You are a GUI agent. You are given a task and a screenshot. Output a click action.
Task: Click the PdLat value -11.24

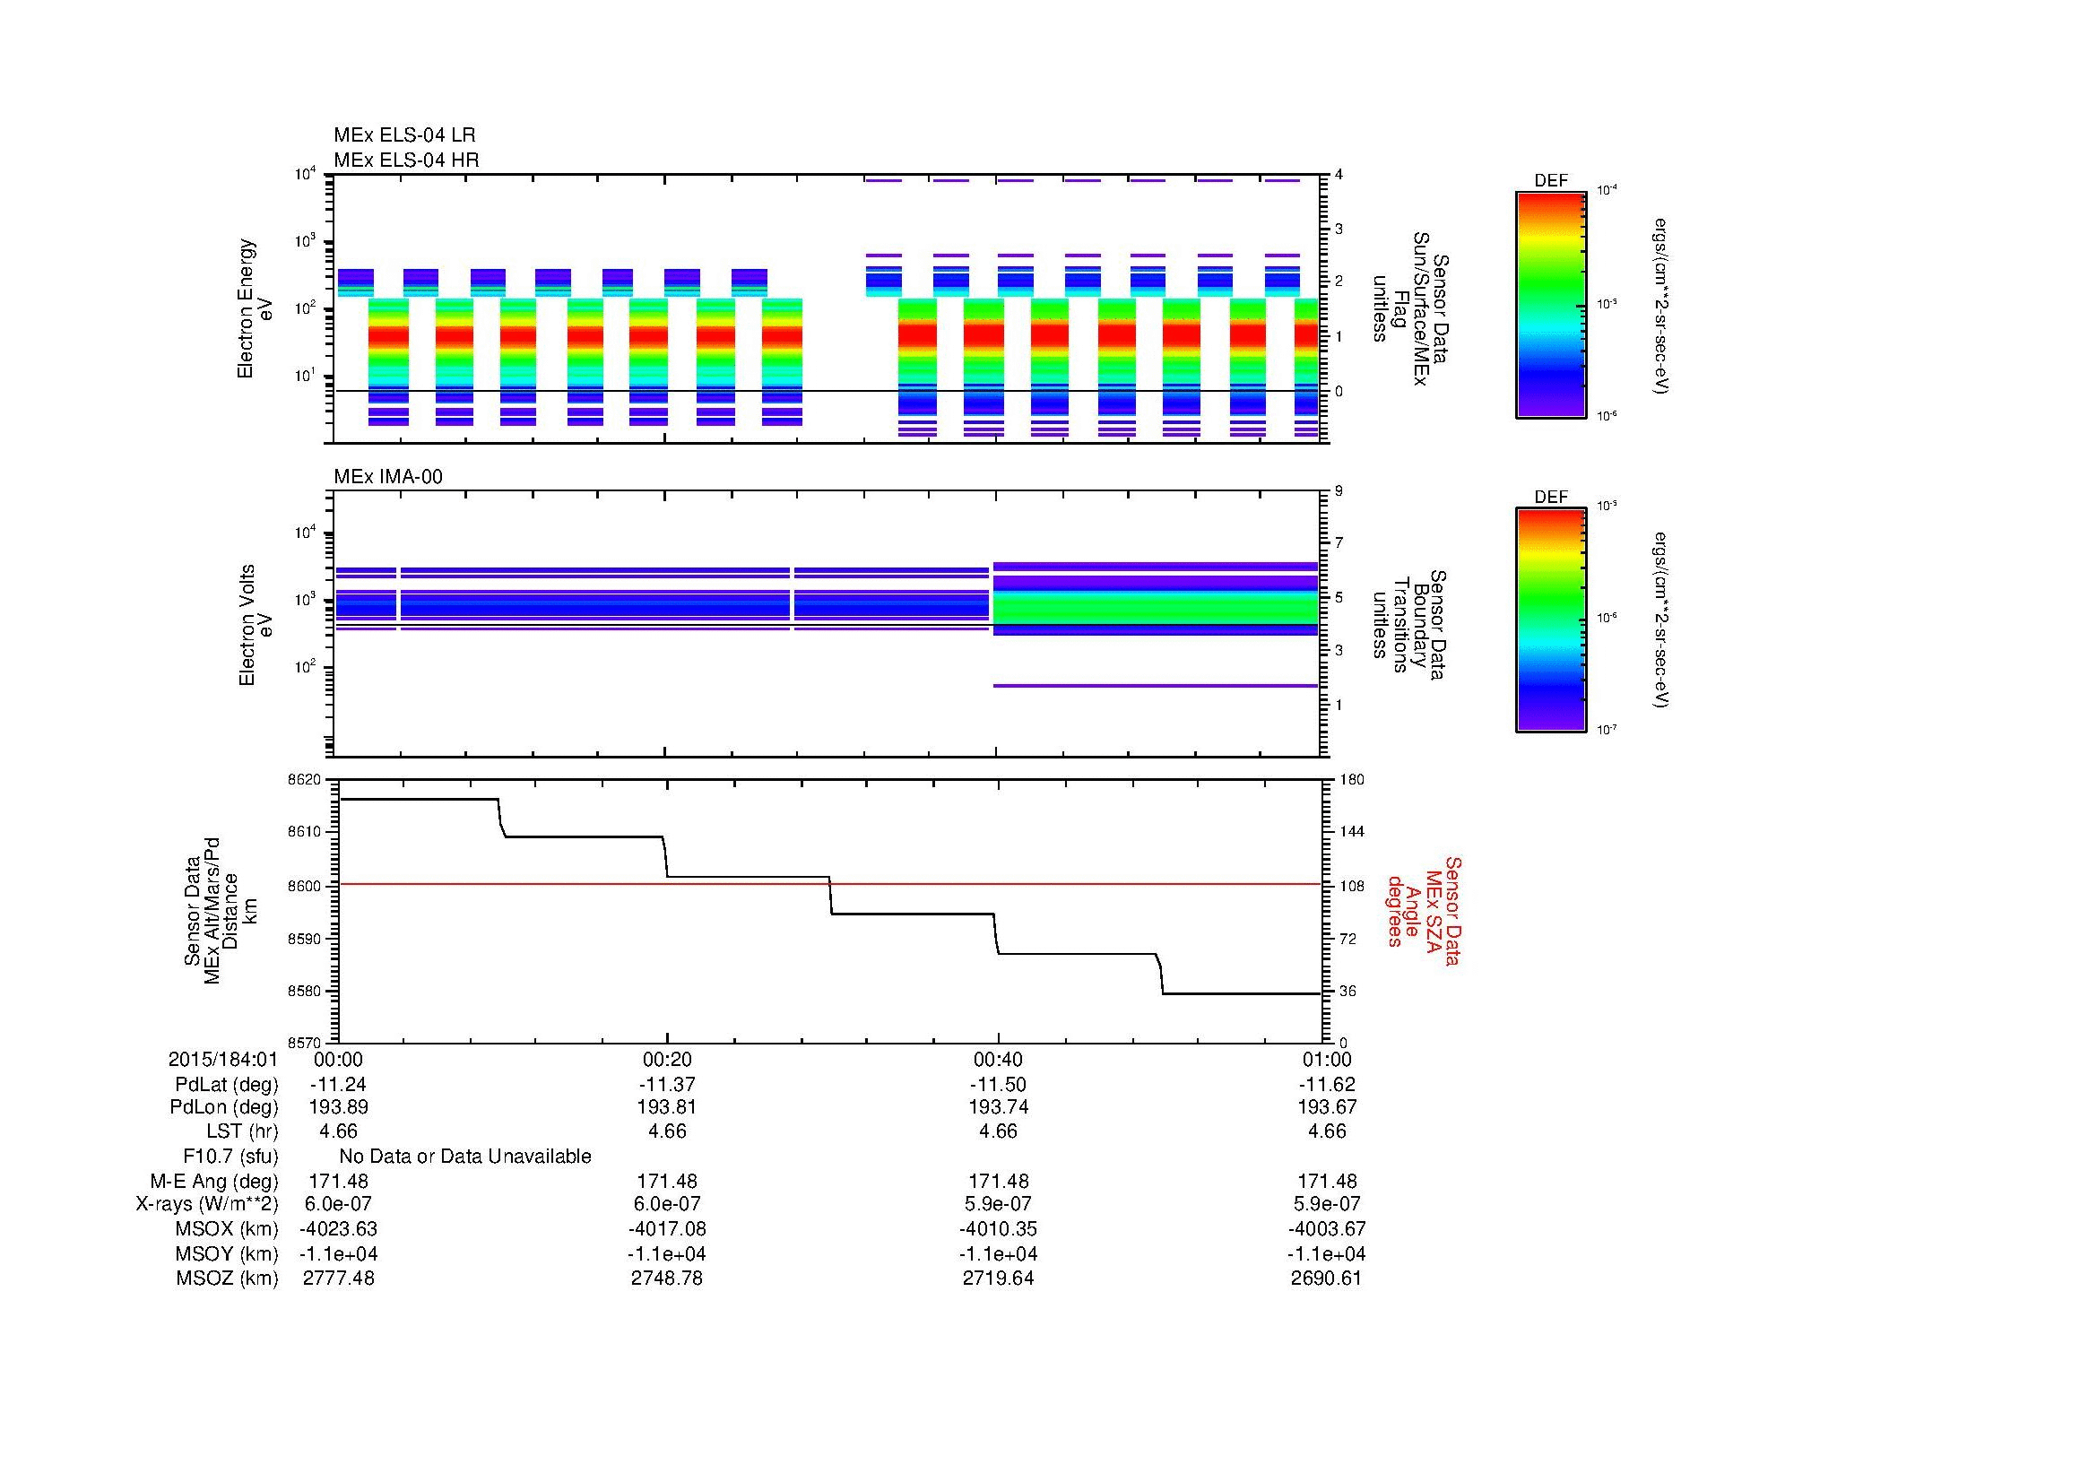click(338, 1085)
